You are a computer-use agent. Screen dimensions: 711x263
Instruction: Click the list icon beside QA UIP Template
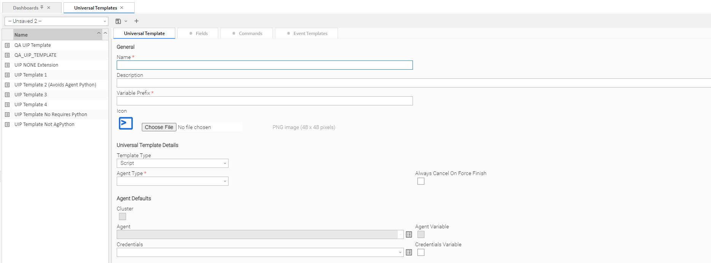[7, 45]
